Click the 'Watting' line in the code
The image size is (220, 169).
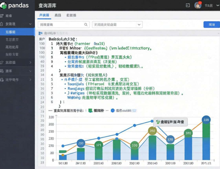(92, 98)
